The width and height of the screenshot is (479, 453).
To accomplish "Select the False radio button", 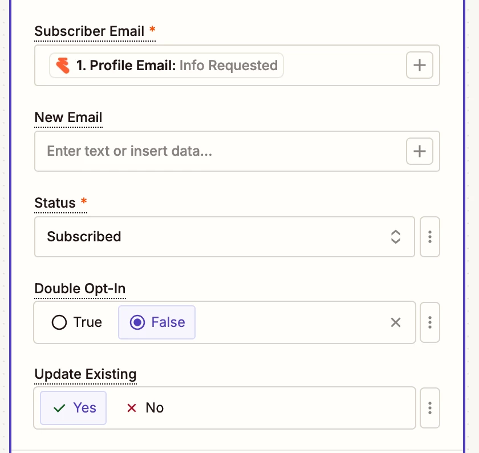I will point(137,322).
